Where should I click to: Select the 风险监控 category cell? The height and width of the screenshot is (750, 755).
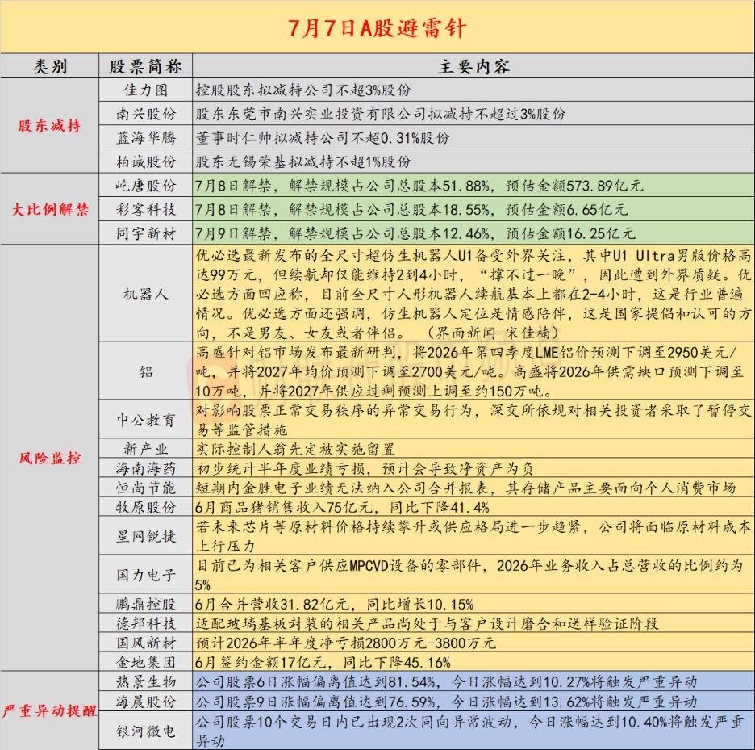coord(49,458)
